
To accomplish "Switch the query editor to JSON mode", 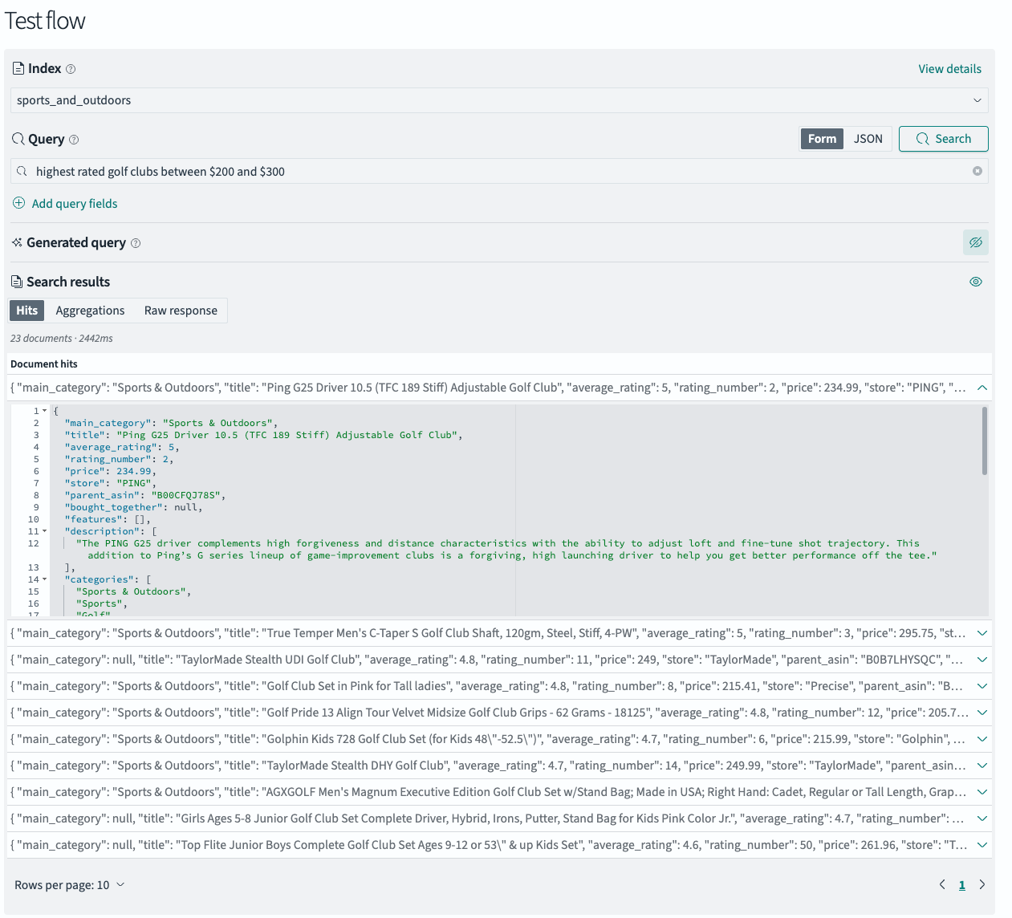I will coord(868,139).
